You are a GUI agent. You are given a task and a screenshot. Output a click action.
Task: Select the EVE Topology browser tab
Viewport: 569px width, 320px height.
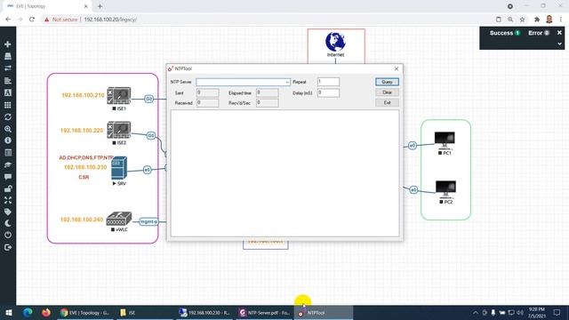(x=47, y=6)
